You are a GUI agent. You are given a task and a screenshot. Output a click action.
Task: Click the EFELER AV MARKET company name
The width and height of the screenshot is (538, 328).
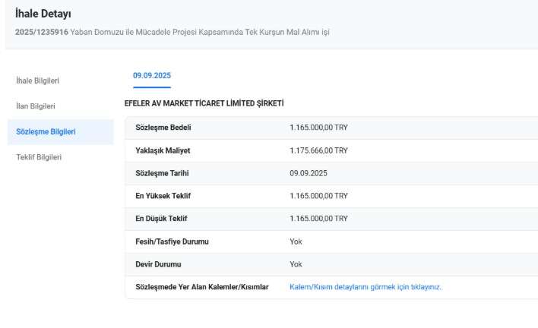point(204,102)
